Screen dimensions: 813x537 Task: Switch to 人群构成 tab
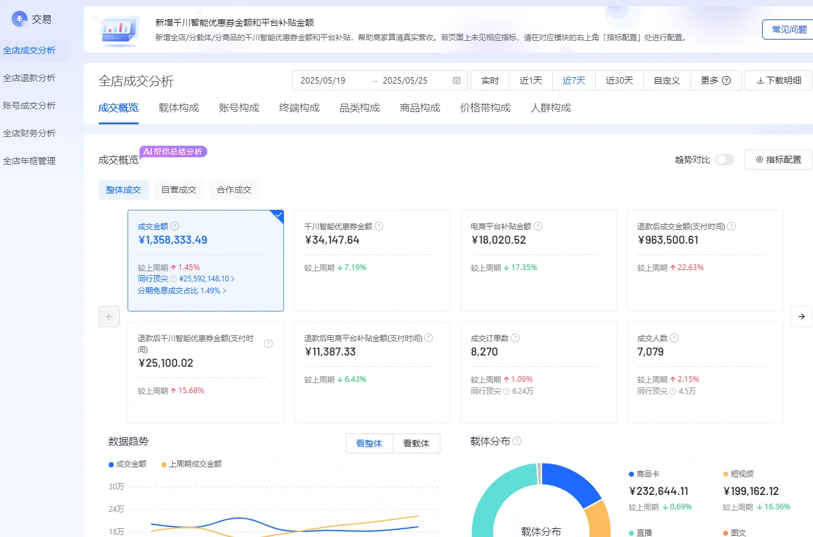click(x=551, y=108)
